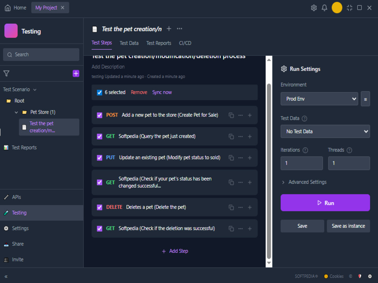Open the No Test Data dropdown
The height and width of the screenshot is (283, 378).
pos(325,131)
